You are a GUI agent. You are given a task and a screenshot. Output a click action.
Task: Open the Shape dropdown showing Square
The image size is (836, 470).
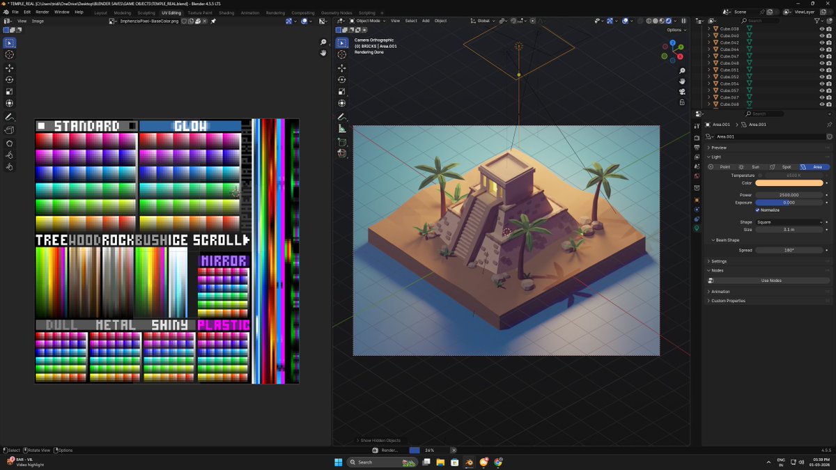click(789, 222)
